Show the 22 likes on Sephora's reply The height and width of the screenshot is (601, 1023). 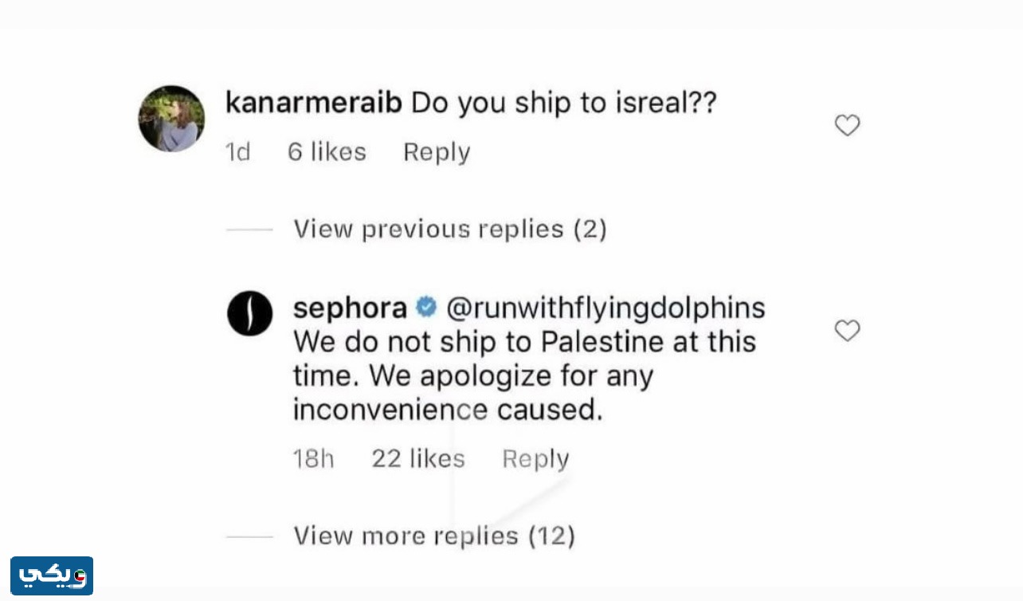pyautogui.click(x=417, y=459)
